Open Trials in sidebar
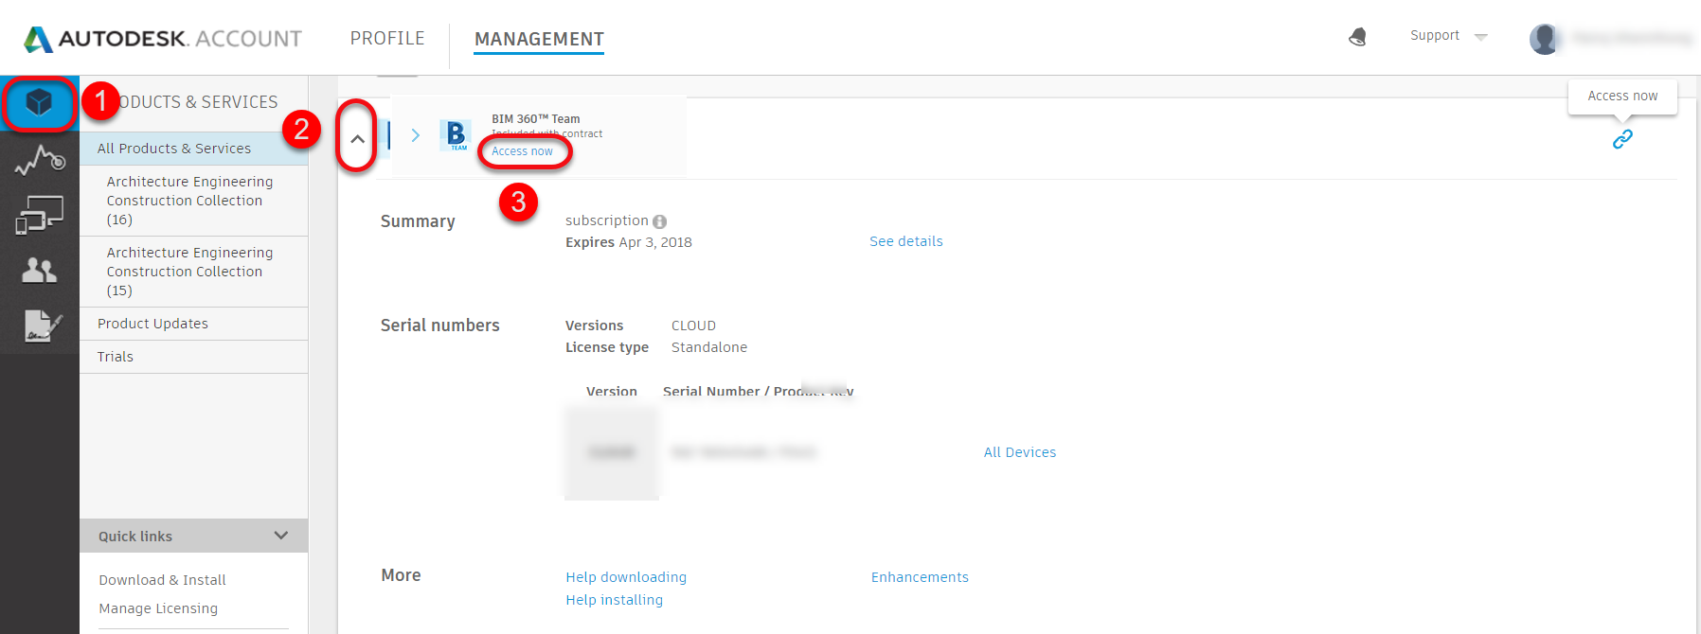 coord(193,357)
